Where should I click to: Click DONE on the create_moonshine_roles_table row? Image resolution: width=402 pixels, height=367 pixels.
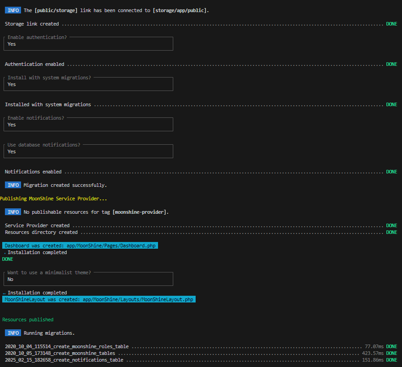392,346
